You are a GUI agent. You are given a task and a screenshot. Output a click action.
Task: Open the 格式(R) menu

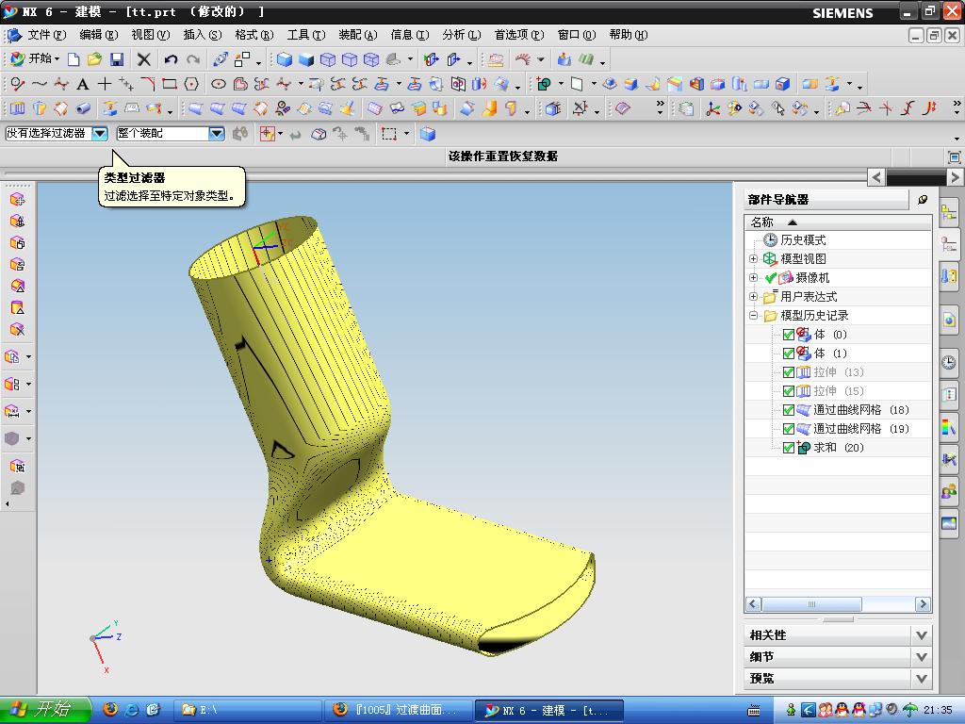click(x=254, y=35)
